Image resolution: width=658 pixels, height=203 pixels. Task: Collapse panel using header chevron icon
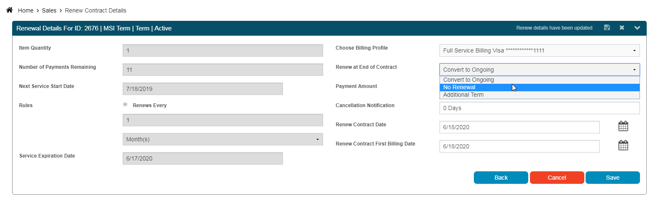click(x=637, y=28)
